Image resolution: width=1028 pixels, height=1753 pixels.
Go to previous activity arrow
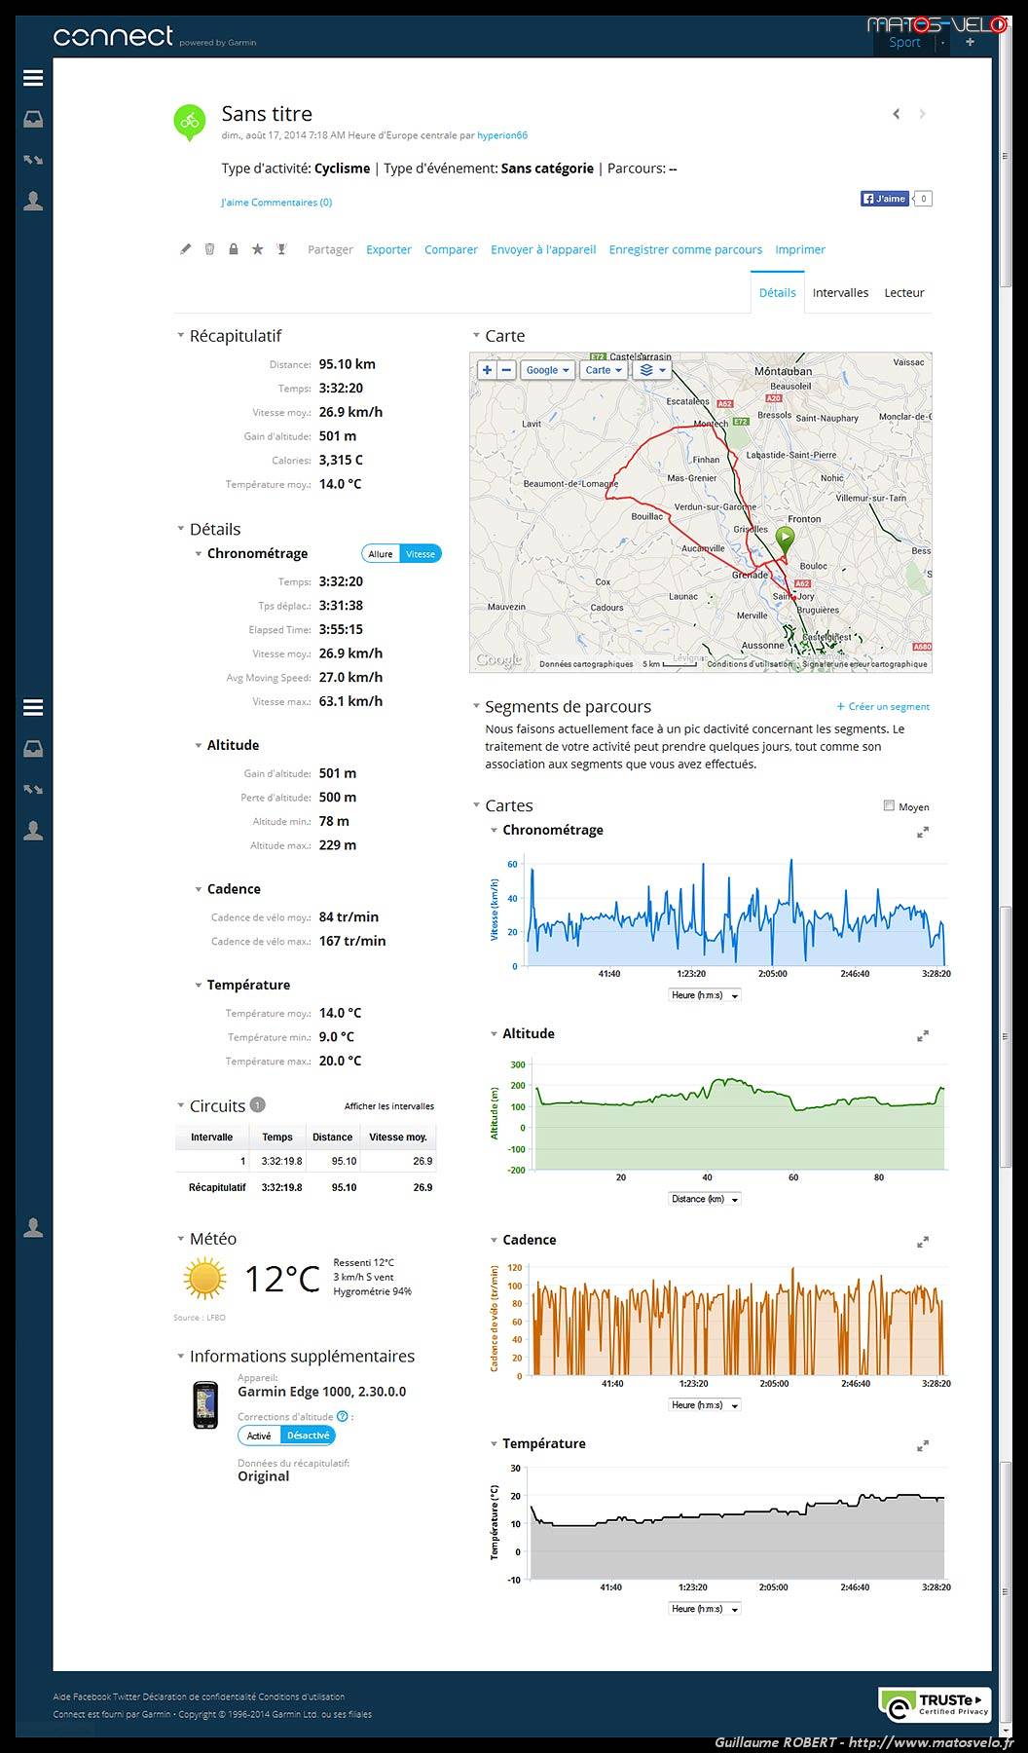click(x=897, y=114)
